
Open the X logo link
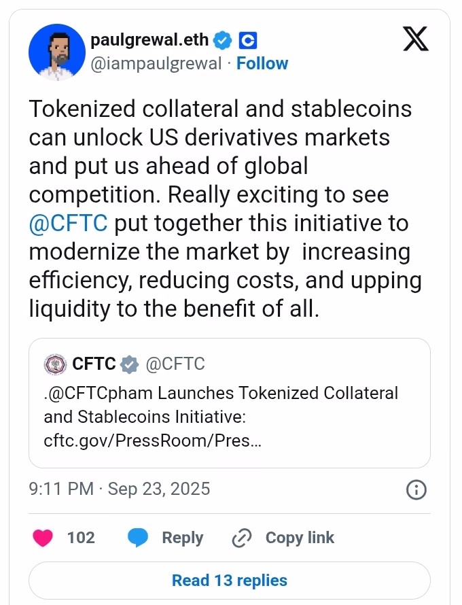(x=415, y=39)
